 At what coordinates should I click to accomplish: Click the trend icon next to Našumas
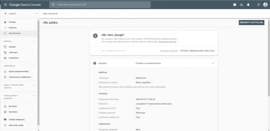[x=5, y=28]
